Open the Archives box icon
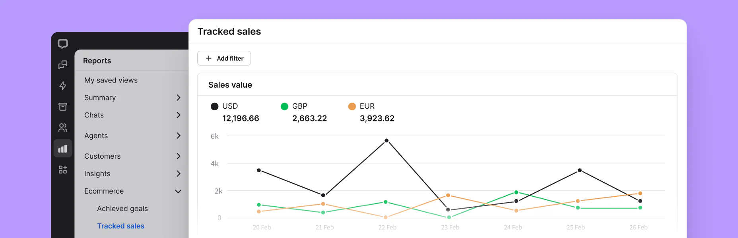Screen dimensions: 738x238 coord(63,107)
